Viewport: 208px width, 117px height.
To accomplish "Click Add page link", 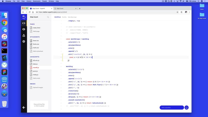I will [x=36, y=31].
